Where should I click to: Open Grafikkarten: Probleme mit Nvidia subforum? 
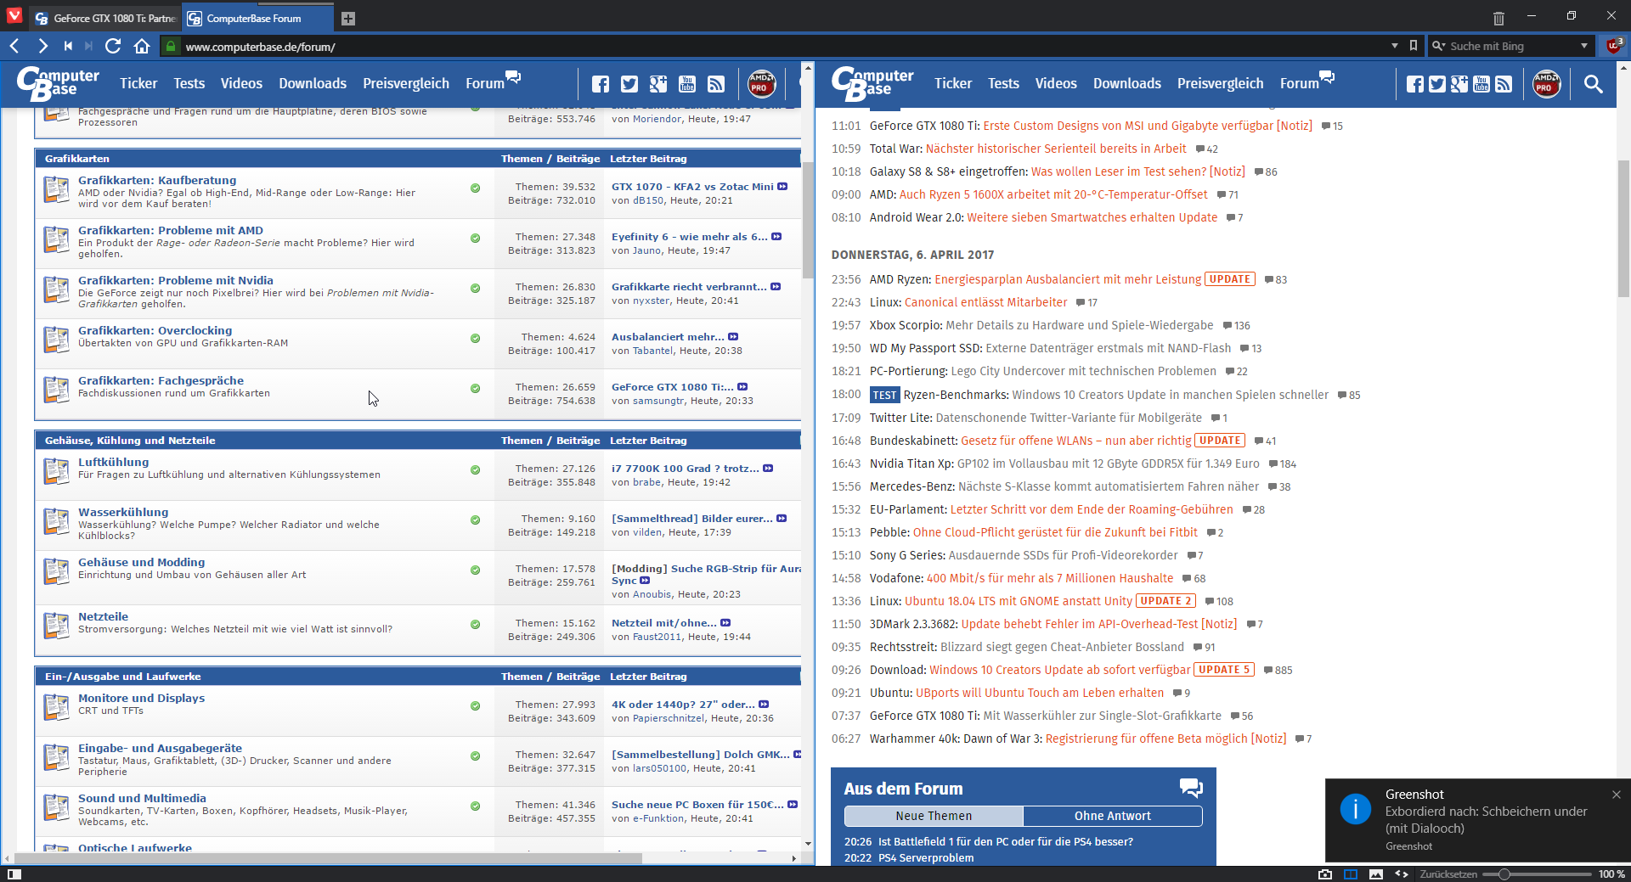point(176,280)
